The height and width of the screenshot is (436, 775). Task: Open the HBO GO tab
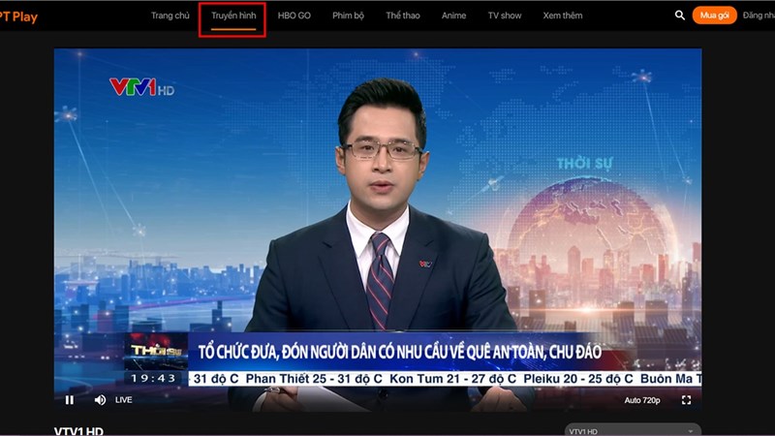[294, 16]
